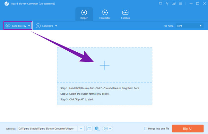The image size is (208, 134).
Task: Switch to the Ripper tab
Action: [84, 14]
